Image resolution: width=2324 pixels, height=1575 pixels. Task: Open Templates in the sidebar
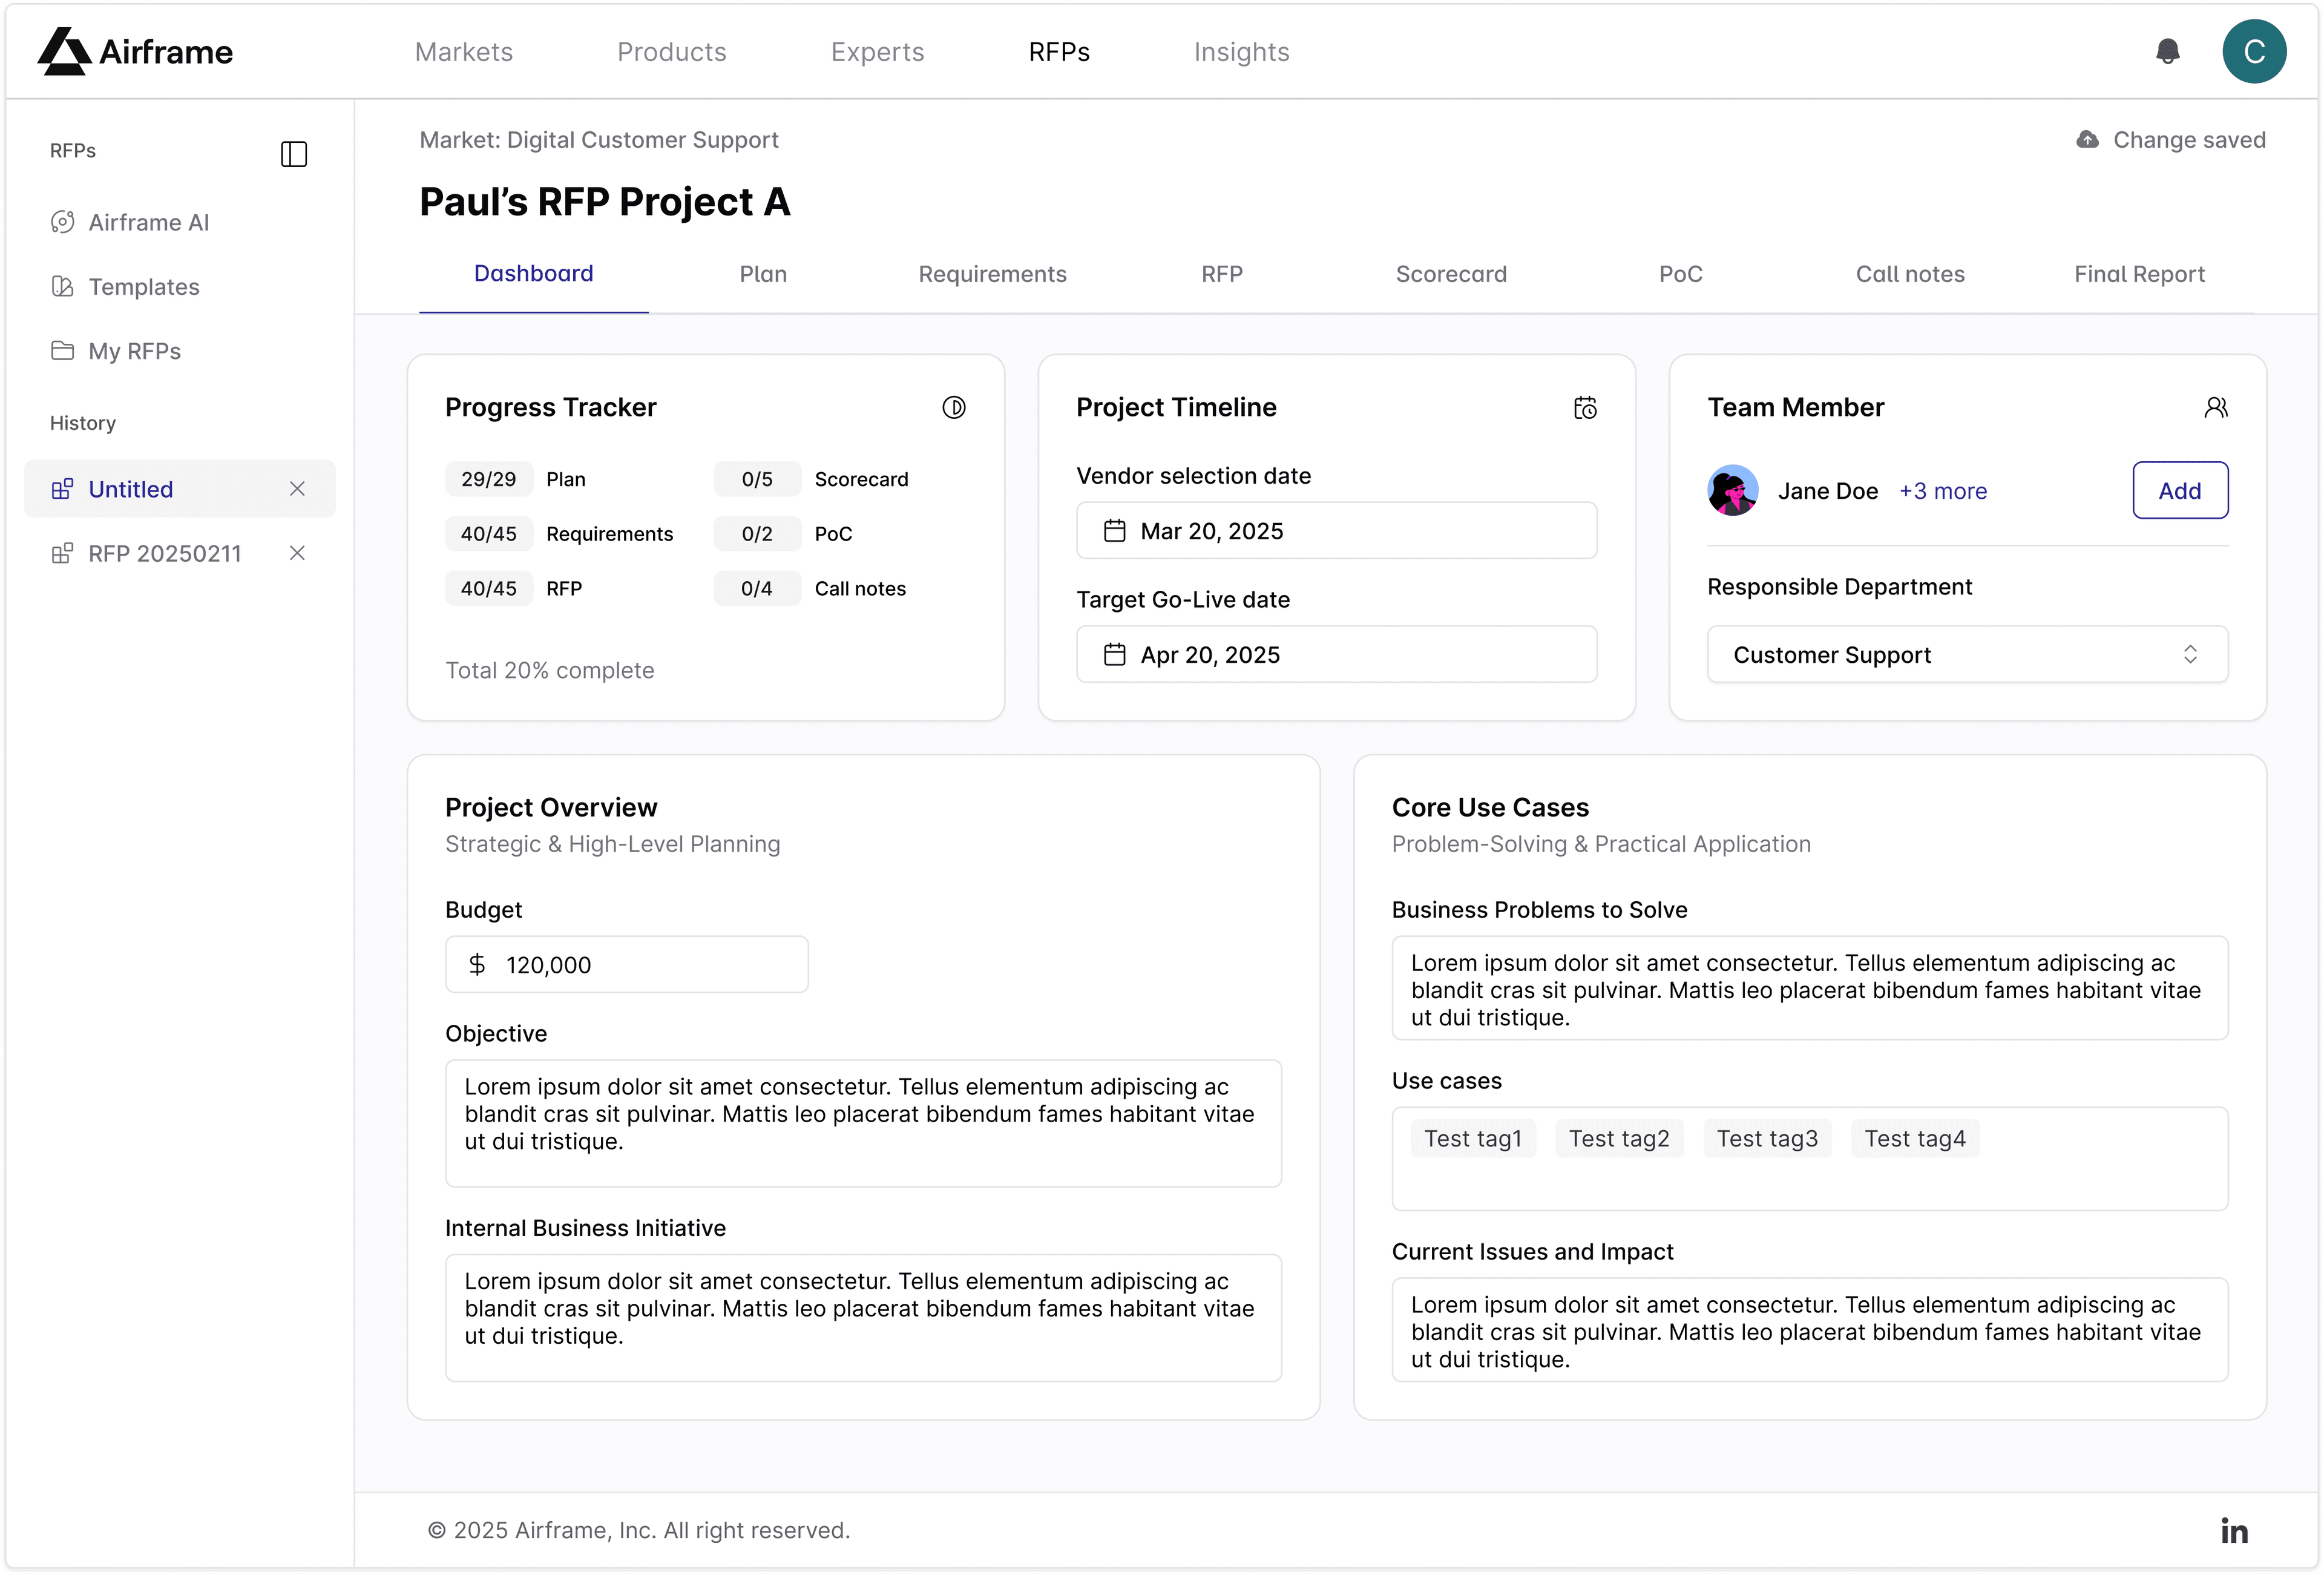(x=125, y=287)
